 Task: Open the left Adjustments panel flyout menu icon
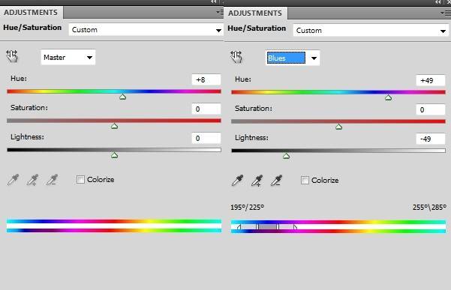220,12
